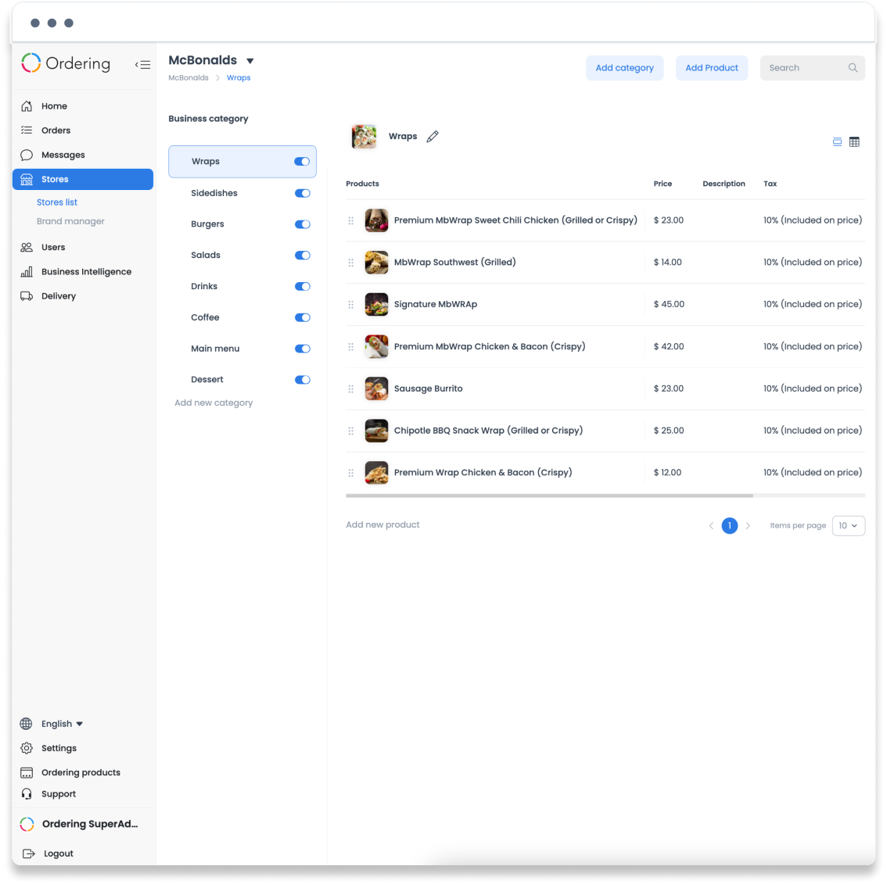Go to previous page arrow
Viewport: 887px width, 884px height.
[x=711, y=526]
